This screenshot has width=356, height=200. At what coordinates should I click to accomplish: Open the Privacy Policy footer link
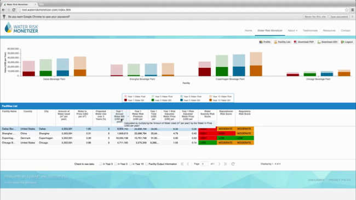click(x=340, y=180)
